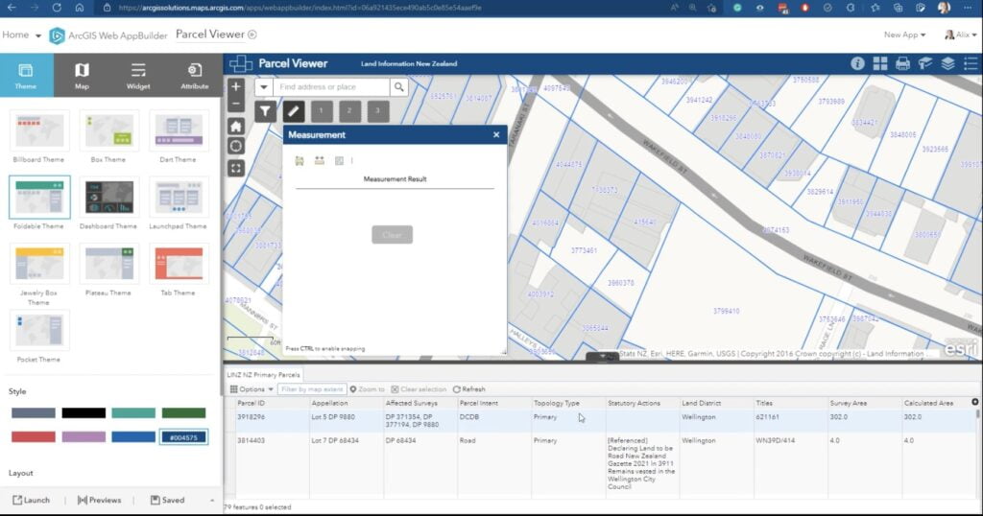Switch to the Theme tab
This screenshot has height=516, width=983.
(x=26, y=75)
